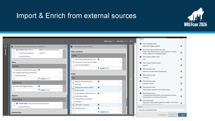Viewport: 215px width, 121px height.
Task: Click delete icon for the VHS system details note
Action: (x=181, y=59)
